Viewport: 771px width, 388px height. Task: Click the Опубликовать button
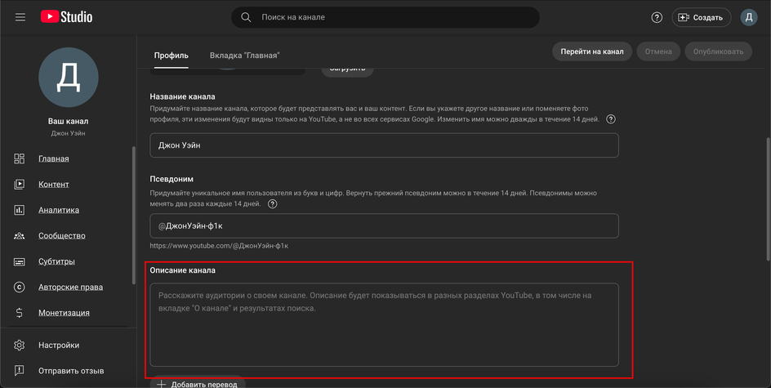(719, 51)
